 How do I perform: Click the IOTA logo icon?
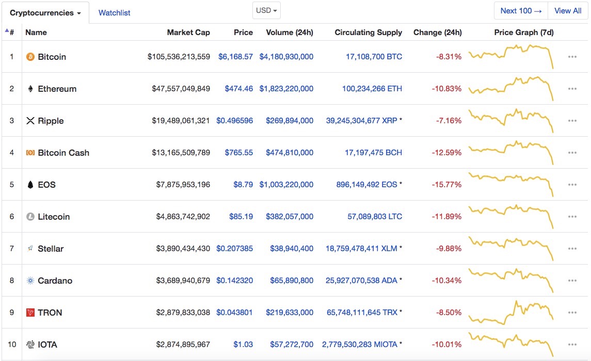point(30,344)
